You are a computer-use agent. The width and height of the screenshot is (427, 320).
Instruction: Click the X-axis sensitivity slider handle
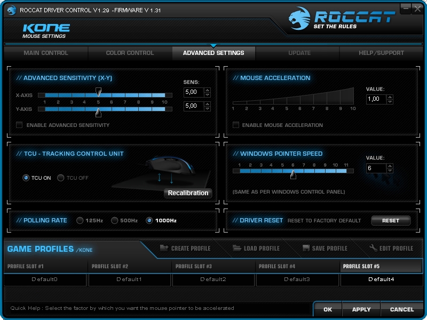[98, 92]
